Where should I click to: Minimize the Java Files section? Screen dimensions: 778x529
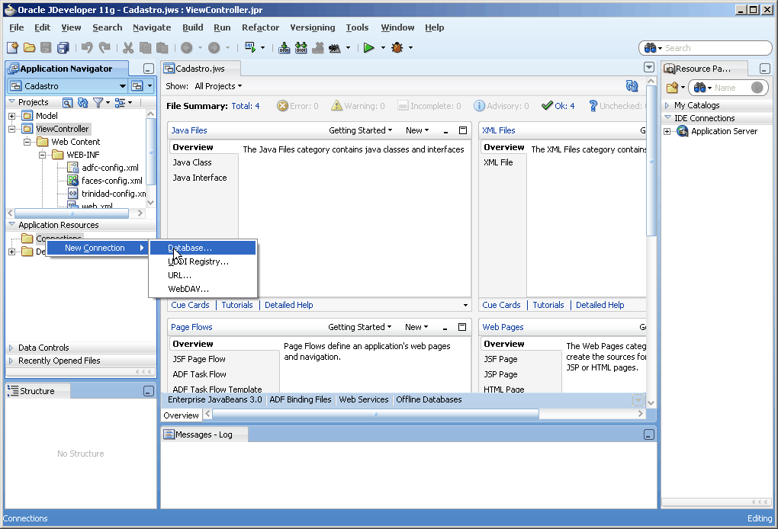[445, 131]
